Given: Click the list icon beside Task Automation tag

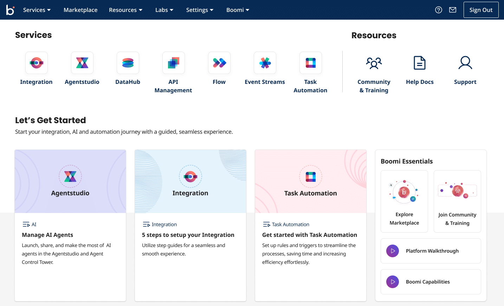Looking at the screenshot, I should (x=266, y=225).
